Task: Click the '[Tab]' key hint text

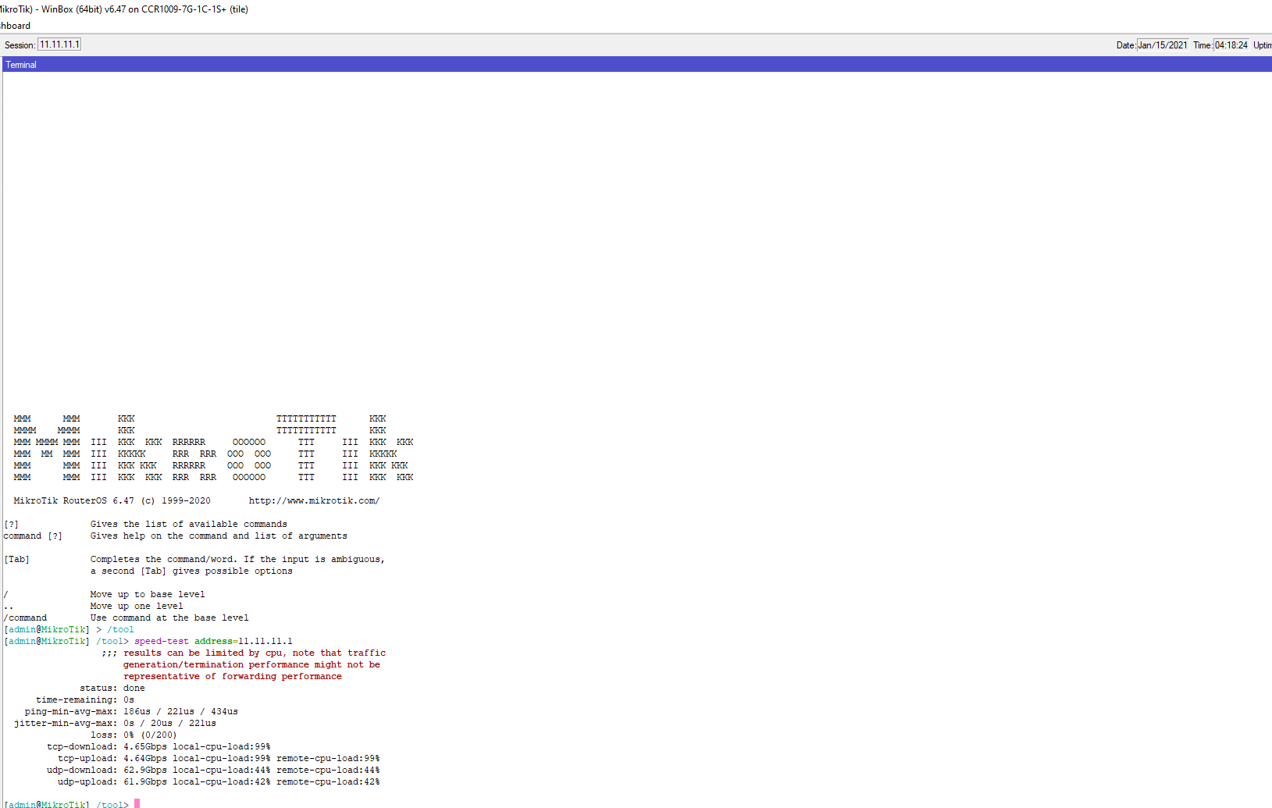Action: [16, 560]
